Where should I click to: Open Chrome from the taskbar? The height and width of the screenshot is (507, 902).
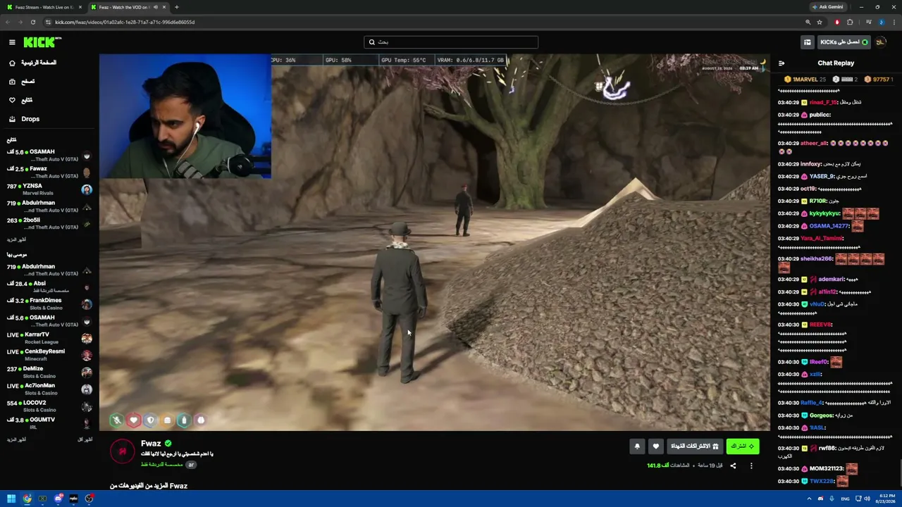(x=27, y=499)
